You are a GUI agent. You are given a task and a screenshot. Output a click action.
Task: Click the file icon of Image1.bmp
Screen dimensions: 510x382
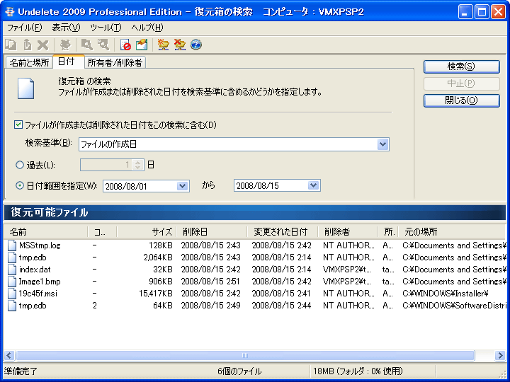(12, 282)
